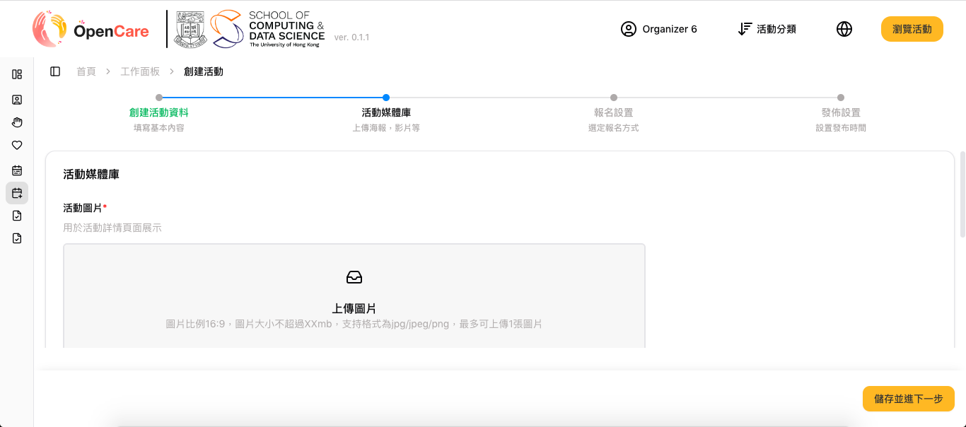Click 儲存並進下一步 to save and continue
Image resolution: width=966 pixels, height=427 pixels.
tap(908, 399)
